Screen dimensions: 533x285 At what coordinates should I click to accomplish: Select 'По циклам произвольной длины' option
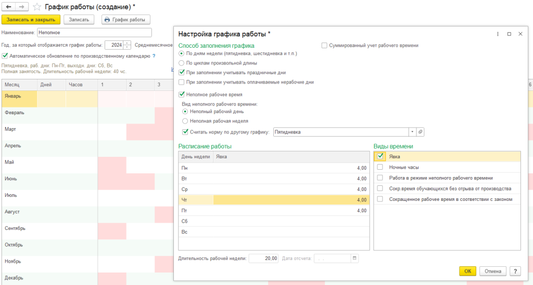(x=181, y=63)
